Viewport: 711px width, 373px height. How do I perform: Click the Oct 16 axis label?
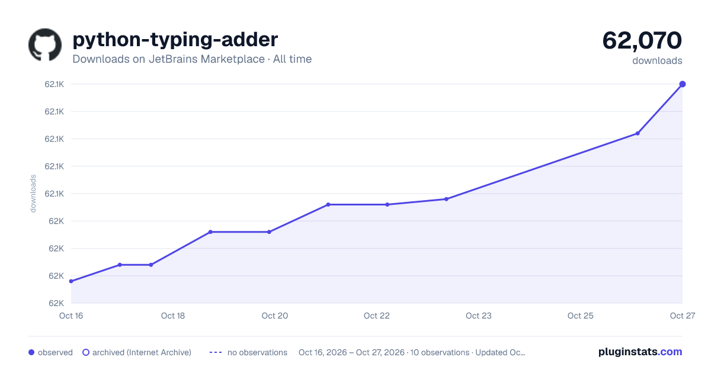[x=71, y=316]
